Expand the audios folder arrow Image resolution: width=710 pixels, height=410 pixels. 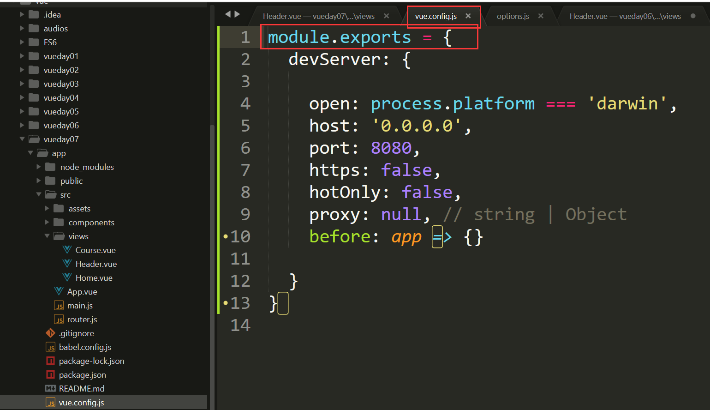tap(22, 29)
